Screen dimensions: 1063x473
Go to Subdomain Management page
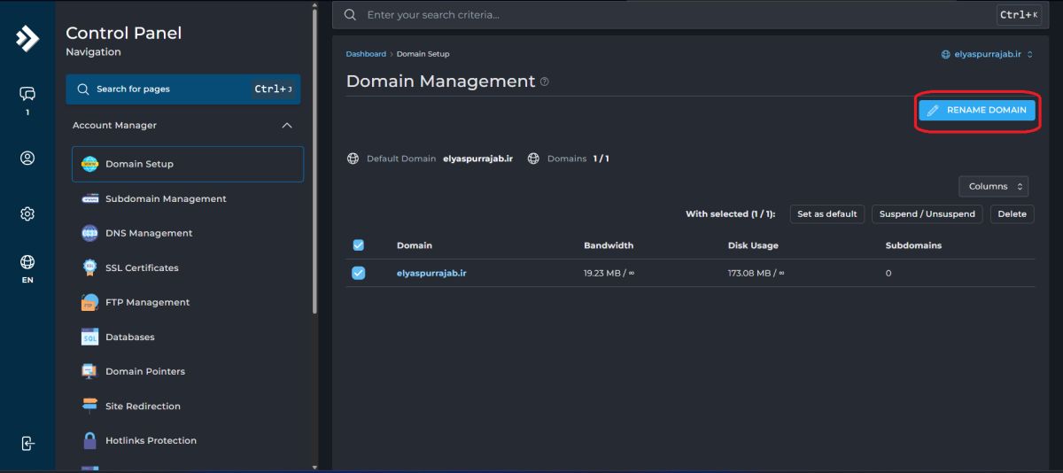click(166, 198)
